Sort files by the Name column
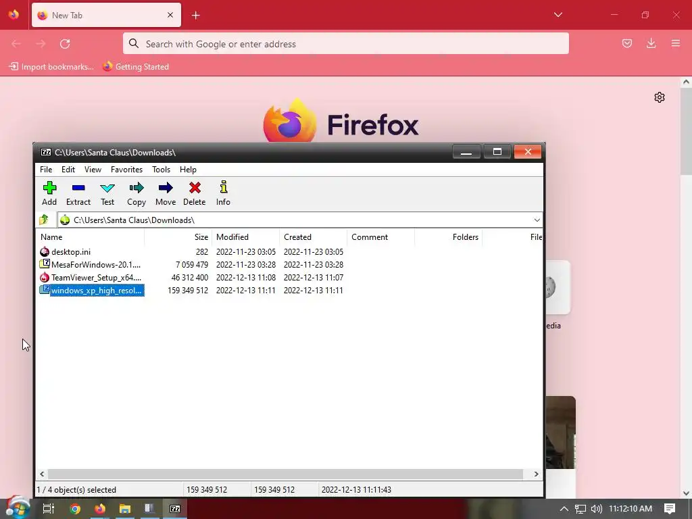Viewport: 692px width, 519px height. point(90,237)
